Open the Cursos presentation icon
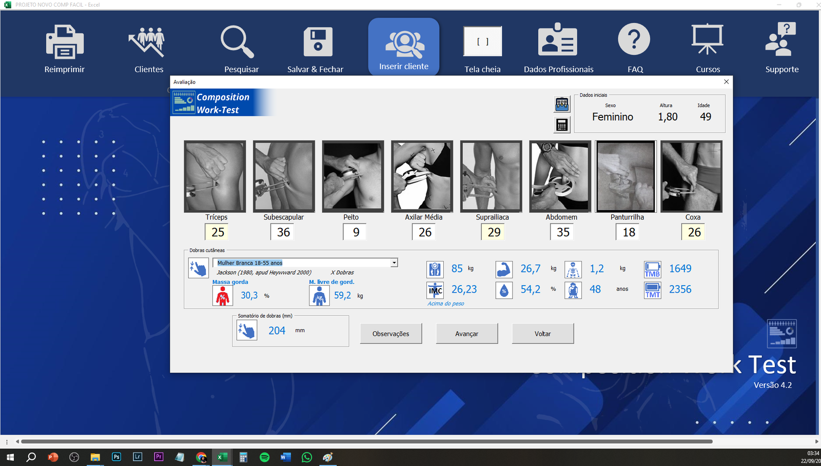821x466 pixels. tap(708, 40)
